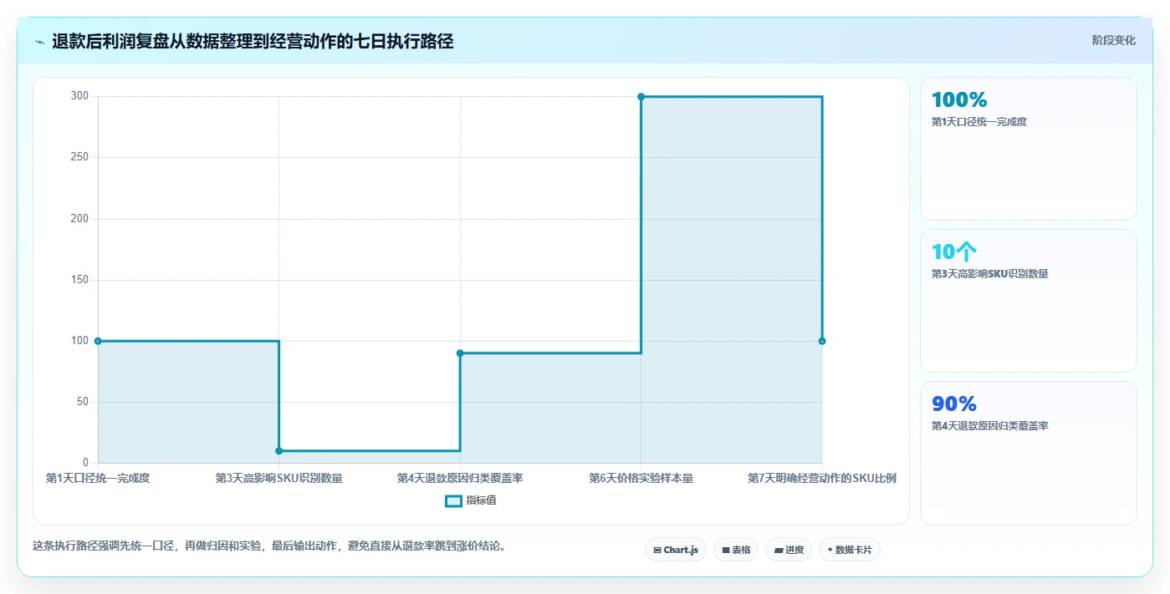Open the 90% 第4天退款原因归类覆盖率 card
1170x594 pixels.
click(1029, 453)
